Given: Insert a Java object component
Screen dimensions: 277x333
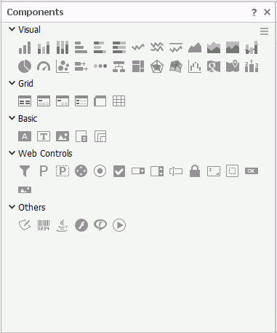Looking at the screenshot, I should point(63,225).
